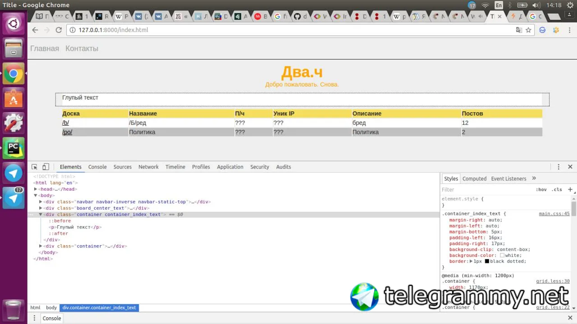This screenshot has width=577, height=324.
Task: Reload the current page
Action: coord(58,30)
